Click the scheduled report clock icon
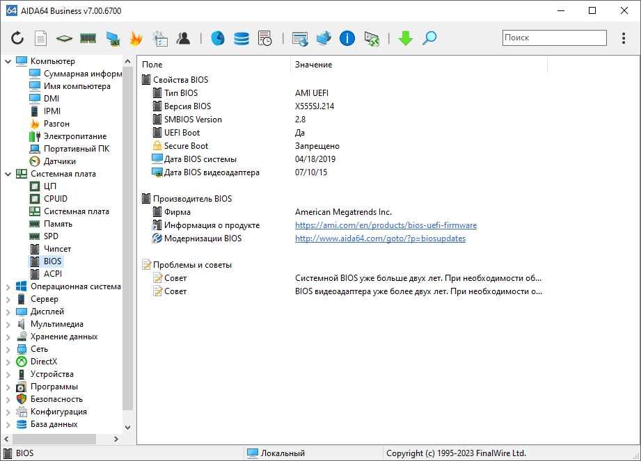The height and width of the screenshot is (461, 641). pyautogui.click(x=265, y=38)
